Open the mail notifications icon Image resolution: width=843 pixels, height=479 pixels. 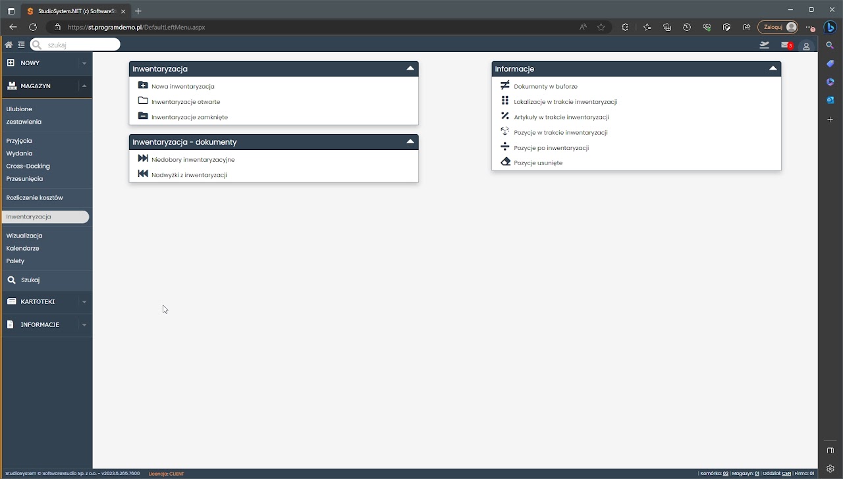(x=786, y=45)
